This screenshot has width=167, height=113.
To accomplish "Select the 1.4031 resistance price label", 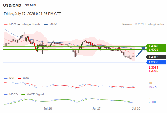I will [153, 49].
